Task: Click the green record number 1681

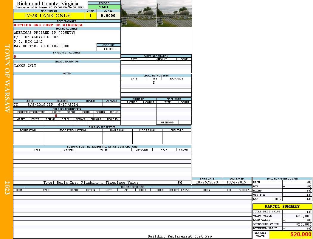Action: coord(104,7)
